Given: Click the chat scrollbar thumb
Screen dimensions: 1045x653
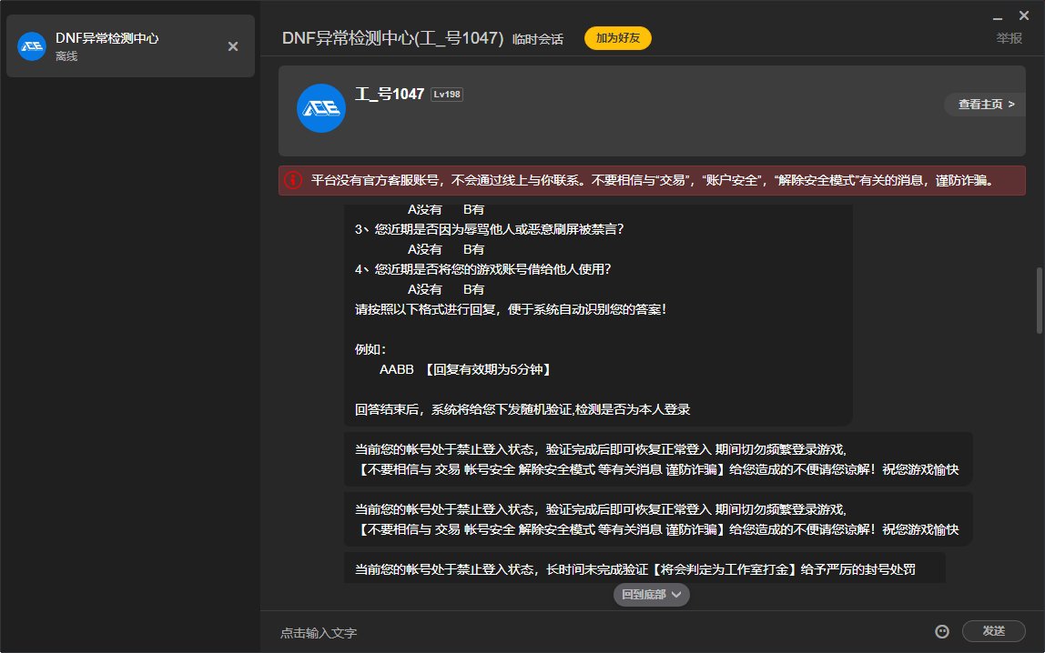Looking at the screenshot, I should tap(1039, 300).
